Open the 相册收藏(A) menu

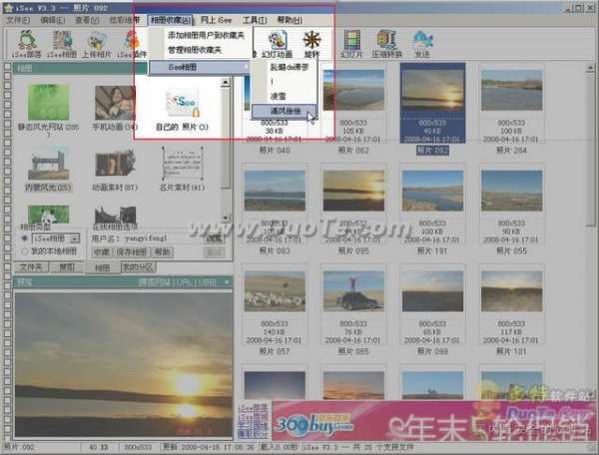coord(171,20)
